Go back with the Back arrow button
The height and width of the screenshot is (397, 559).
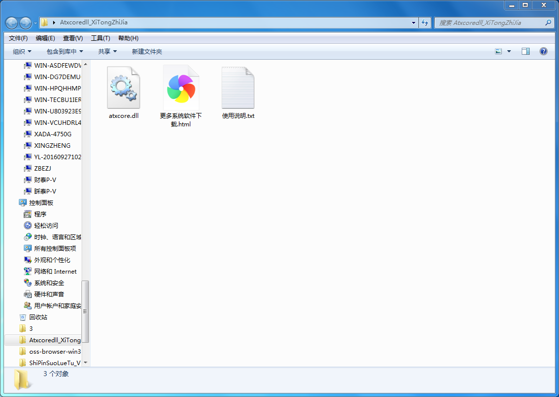tap(12, 23)
